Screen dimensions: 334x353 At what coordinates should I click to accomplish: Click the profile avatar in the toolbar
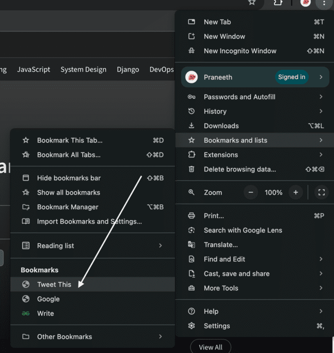click(306, 3)
